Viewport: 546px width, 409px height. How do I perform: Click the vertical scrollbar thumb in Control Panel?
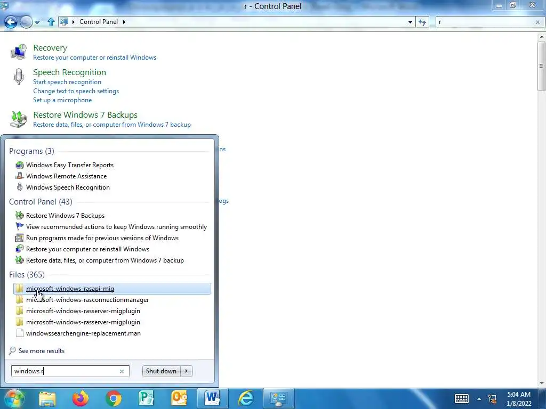pyautogui.click(x=542, y=67)
